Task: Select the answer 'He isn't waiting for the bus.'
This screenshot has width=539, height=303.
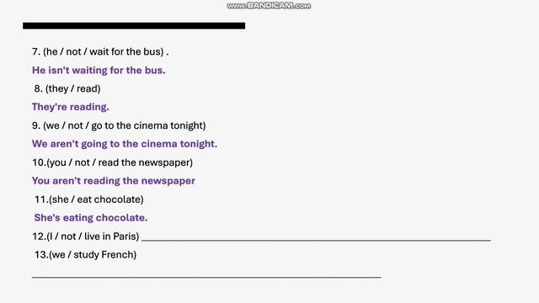Action: point(99,70)
